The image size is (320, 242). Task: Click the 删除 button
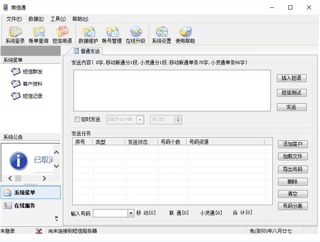point(293,181)
